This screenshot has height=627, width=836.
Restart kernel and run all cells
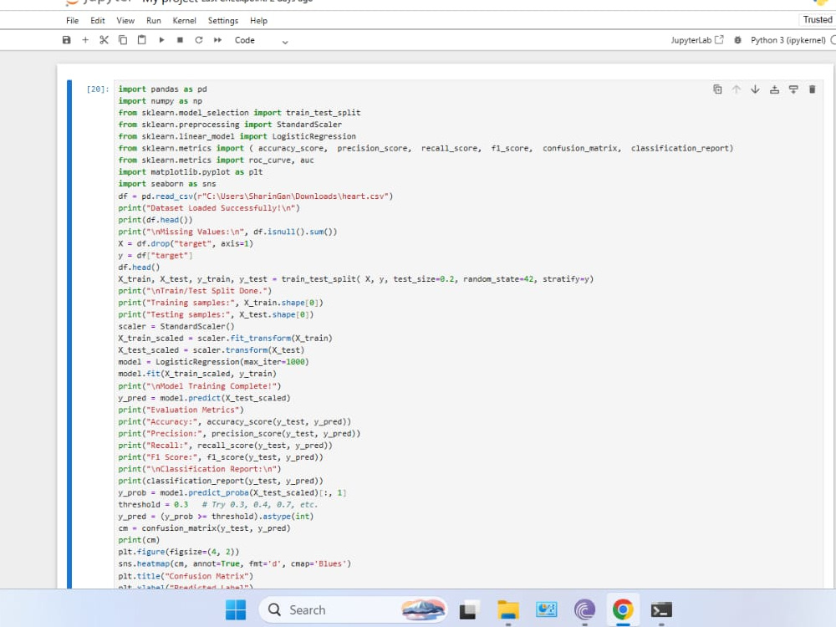(217, 40)
